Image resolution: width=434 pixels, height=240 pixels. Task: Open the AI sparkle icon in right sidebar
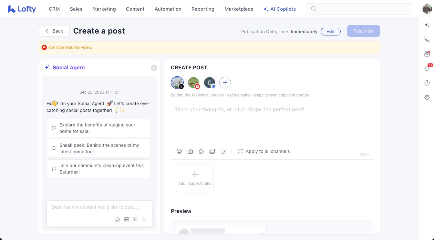pyautogui.click(x=427, y=25)
